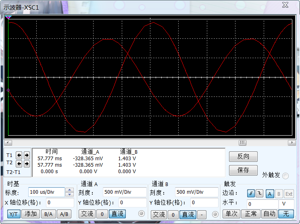The image size is (300, 224).
Task: Select falling edge trigger icon
Action: [260, 194]
